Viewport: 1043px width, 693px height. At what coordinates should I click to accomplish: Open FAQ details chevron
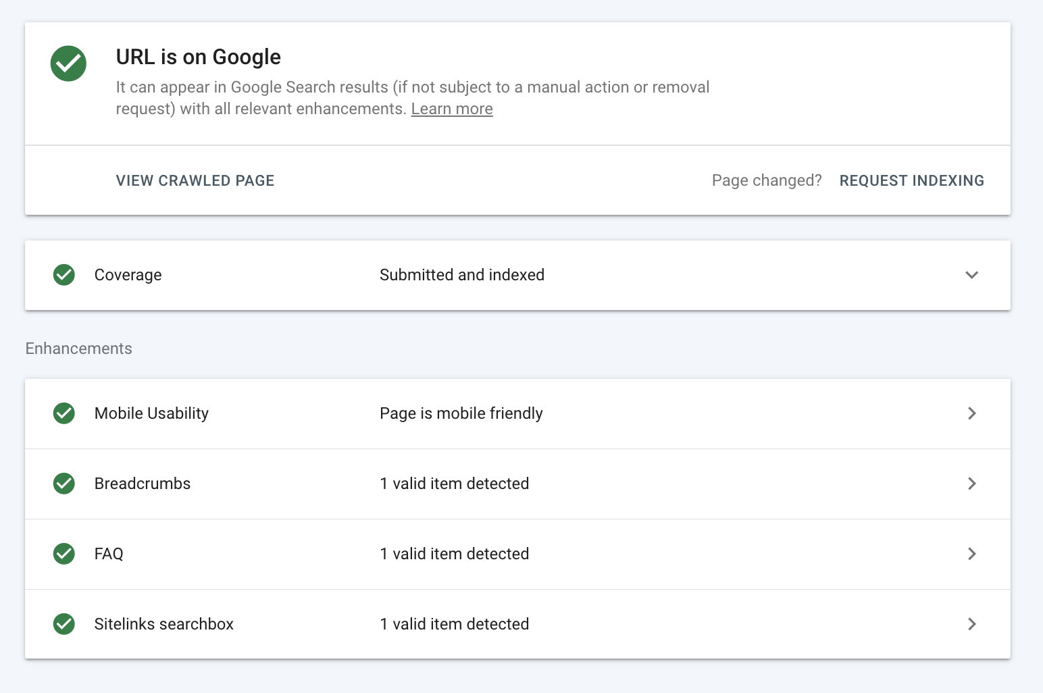(971, 554)
